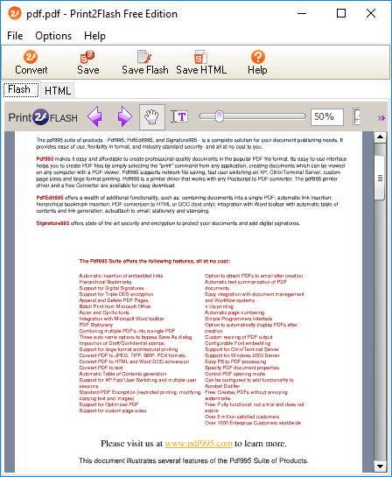Open the Options menu
The height and width of the screenshot is (477, 392).
point(53,36)
